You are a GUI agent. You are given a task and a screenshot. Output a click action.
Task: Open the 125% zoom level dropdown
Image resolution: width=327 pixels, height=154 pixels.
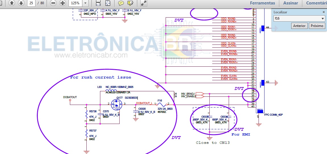85,3
